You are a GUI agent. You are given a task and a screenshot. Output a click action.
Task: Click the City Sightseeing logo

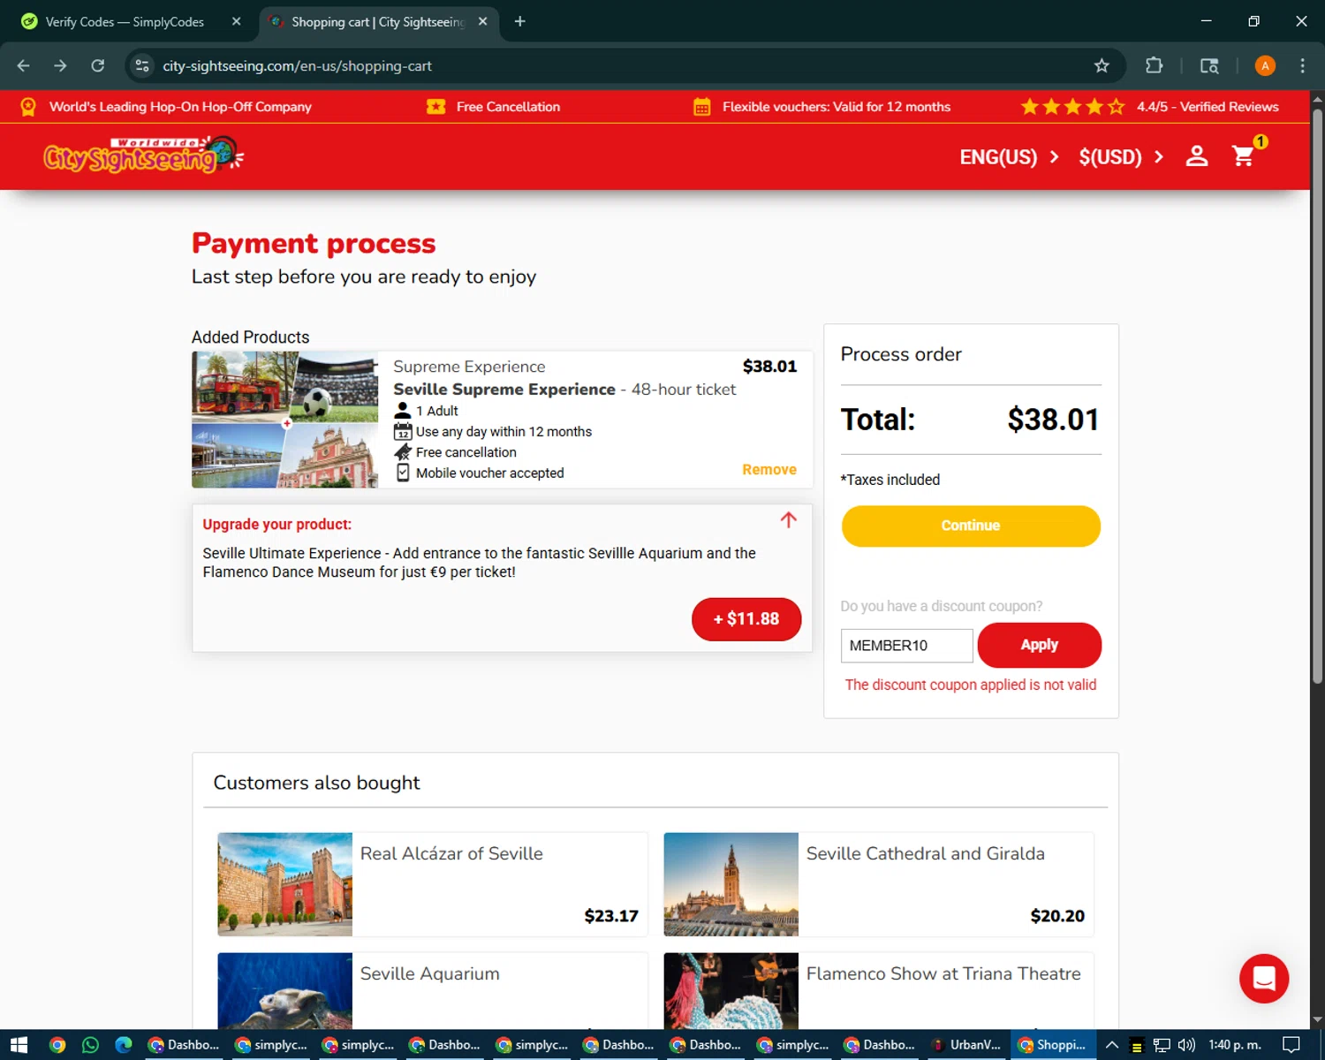pyautogui.click(x=143, y=155)
